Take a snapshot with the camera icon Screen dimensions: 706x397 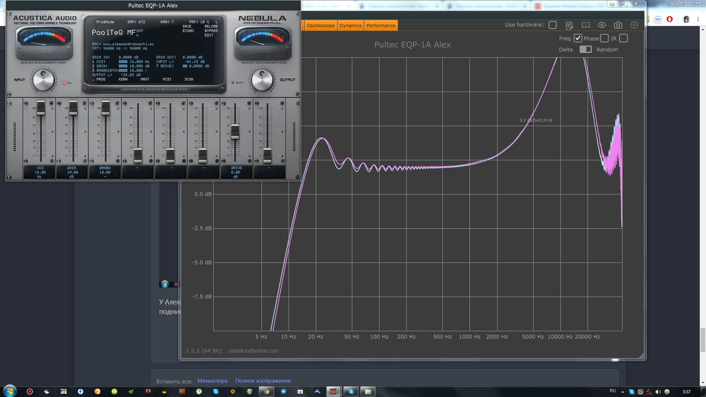coord(618,25)
